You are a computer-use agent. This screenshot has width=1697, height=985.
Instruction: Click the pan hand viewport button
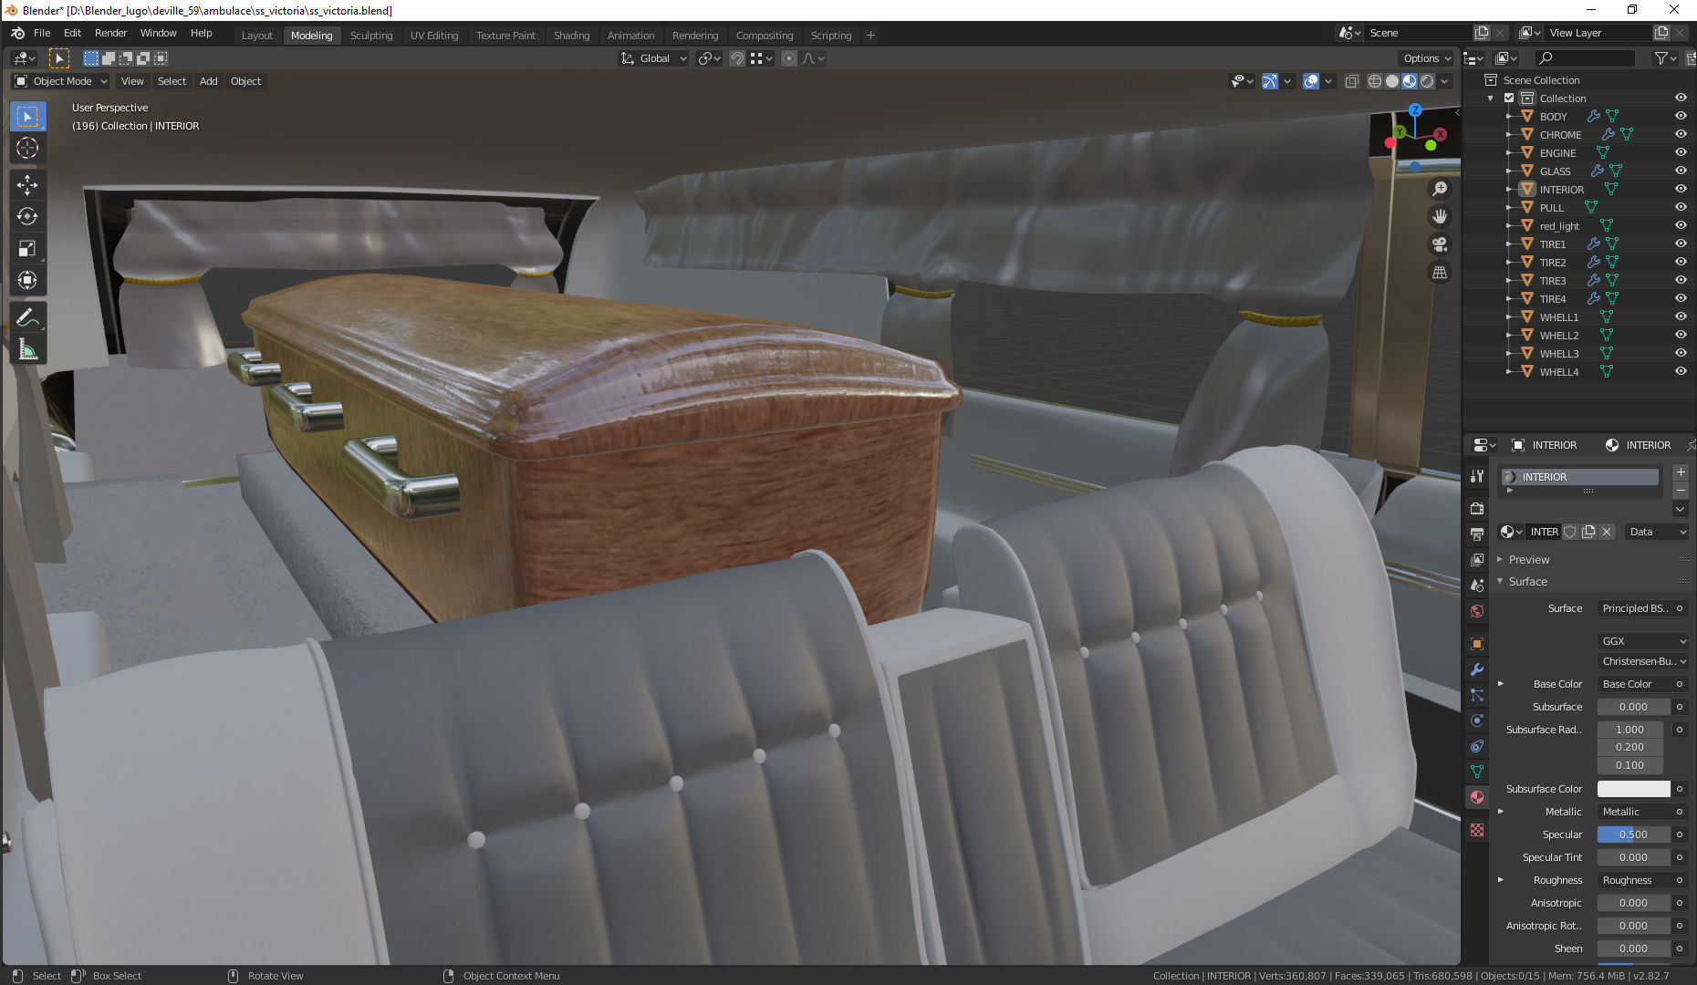tap(1440, 217)
